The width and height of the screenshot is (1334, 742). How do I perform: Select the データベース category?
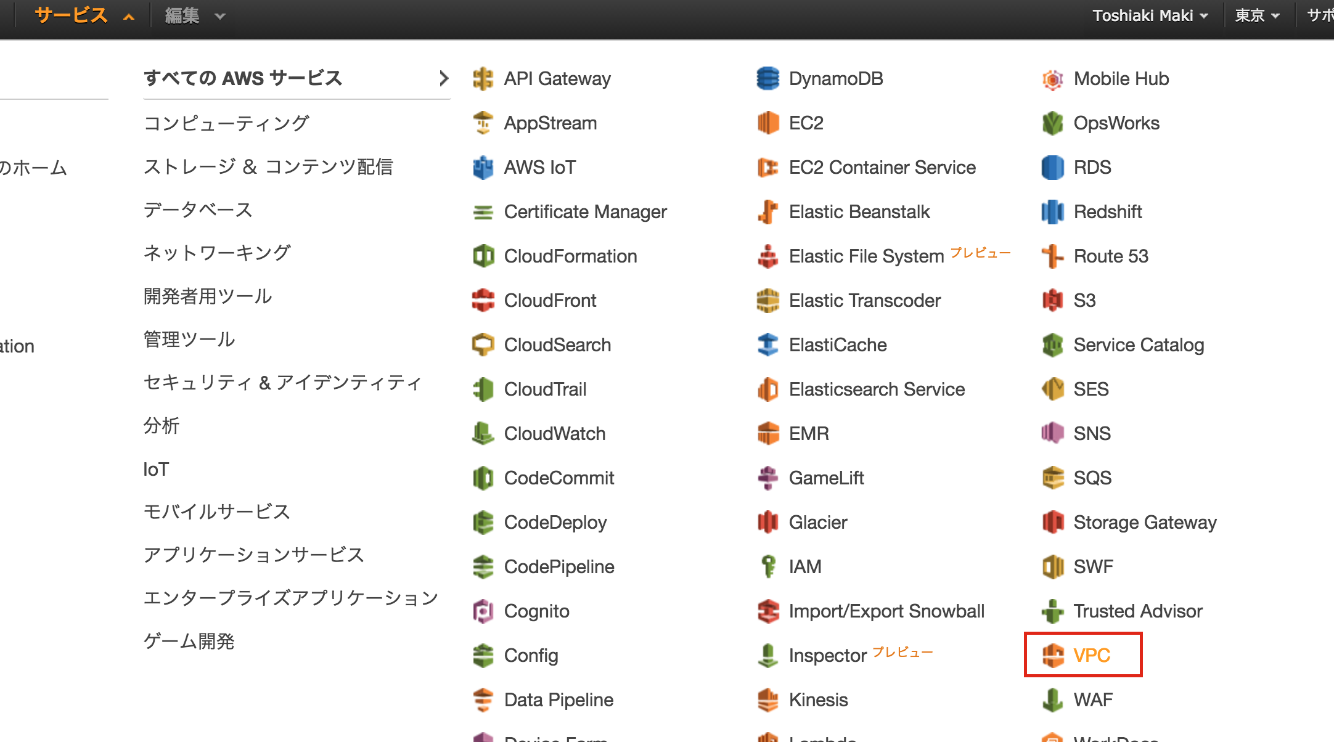coord(198,210)
